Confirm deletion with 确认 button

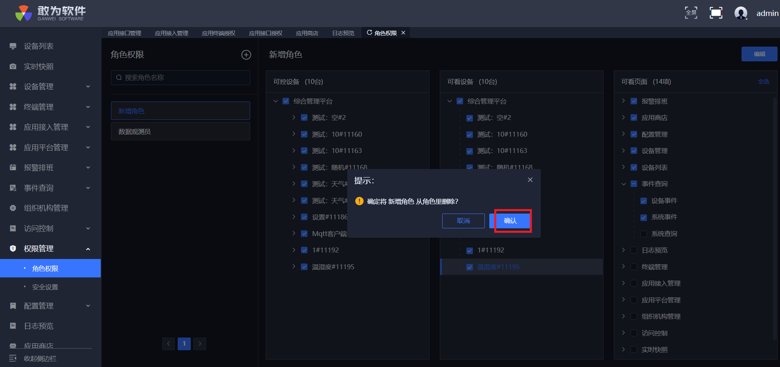pyautogui.click(x=510, y=221)
